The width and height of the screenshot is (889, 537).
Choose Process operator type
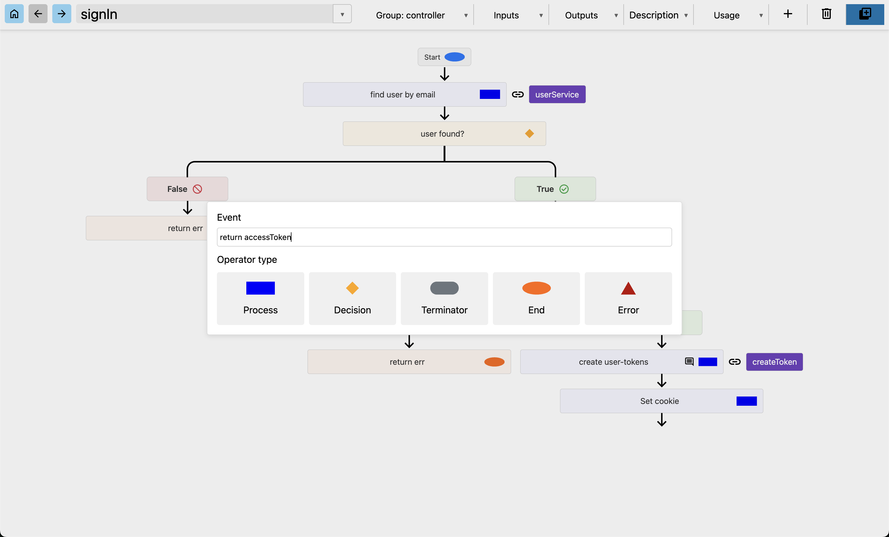[261, 298]
